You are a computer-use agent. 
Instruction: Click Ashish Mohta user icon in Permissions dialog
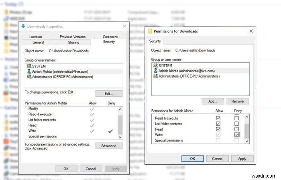(155, 71)
